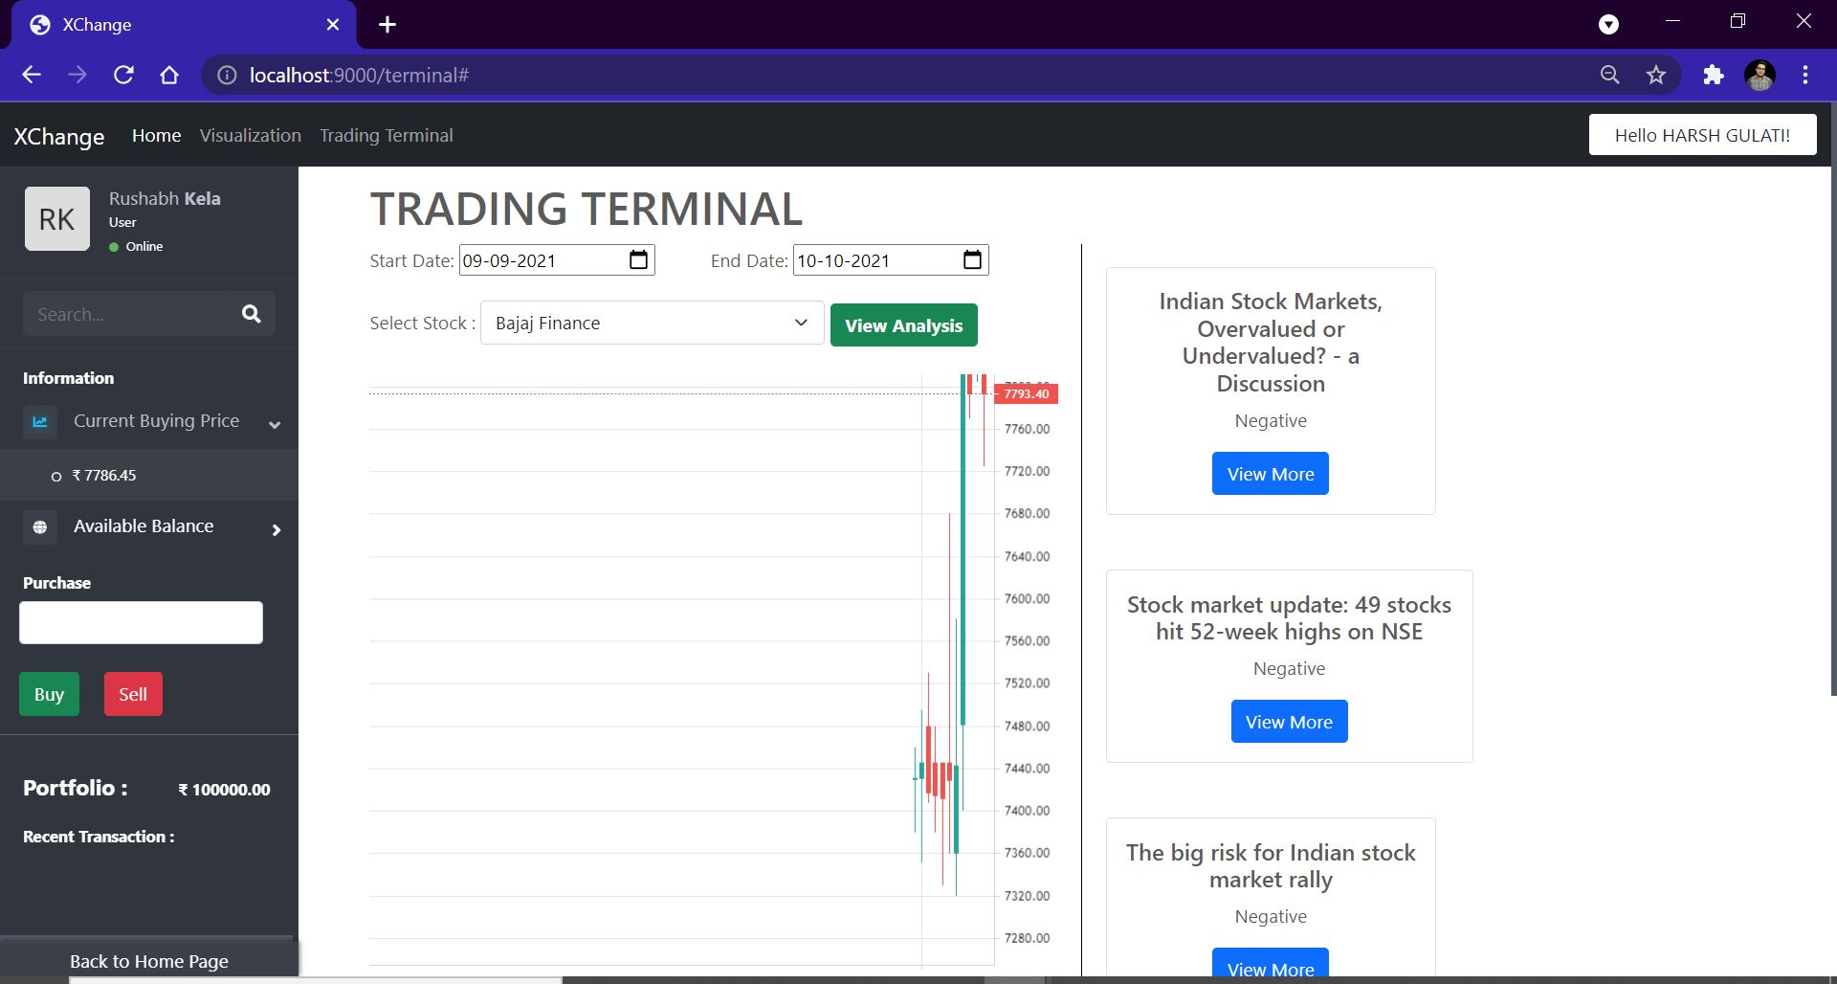Click the browser back arrow
1837x984 pixels.
(x=32, y=75)
